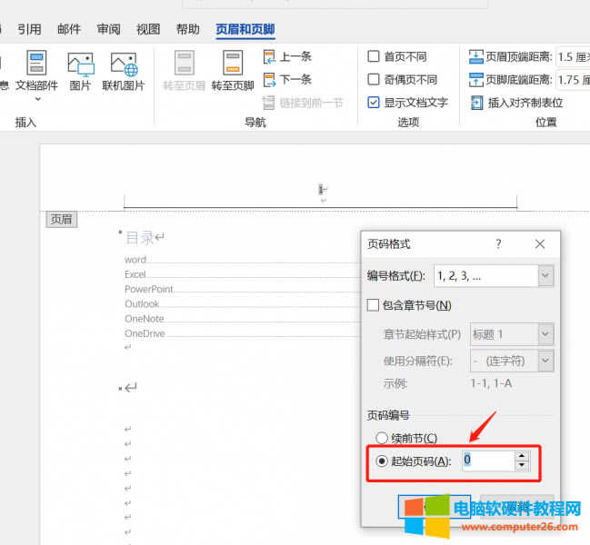Click 插入对齐制表位 alignment tab icon
Viewport: 590px width, 545px height.
coord(515,103)
